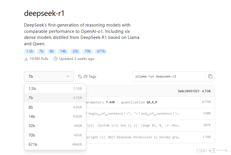Click the 1.5b blue tag badge
This screenshot has height=155, width=231.
[x=29, y=51]
